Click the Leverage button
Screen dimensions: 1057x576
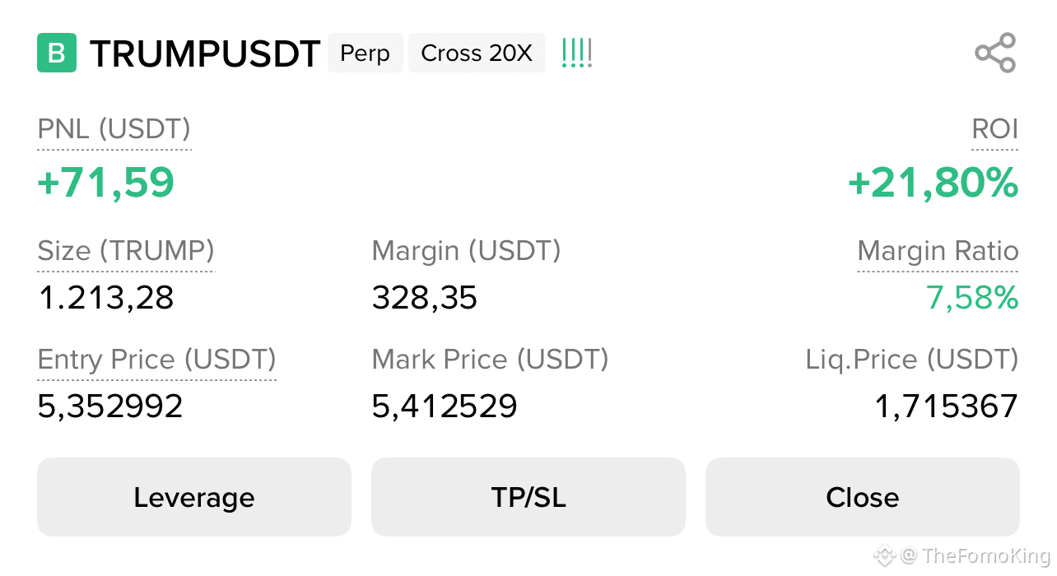pos(194,497)
